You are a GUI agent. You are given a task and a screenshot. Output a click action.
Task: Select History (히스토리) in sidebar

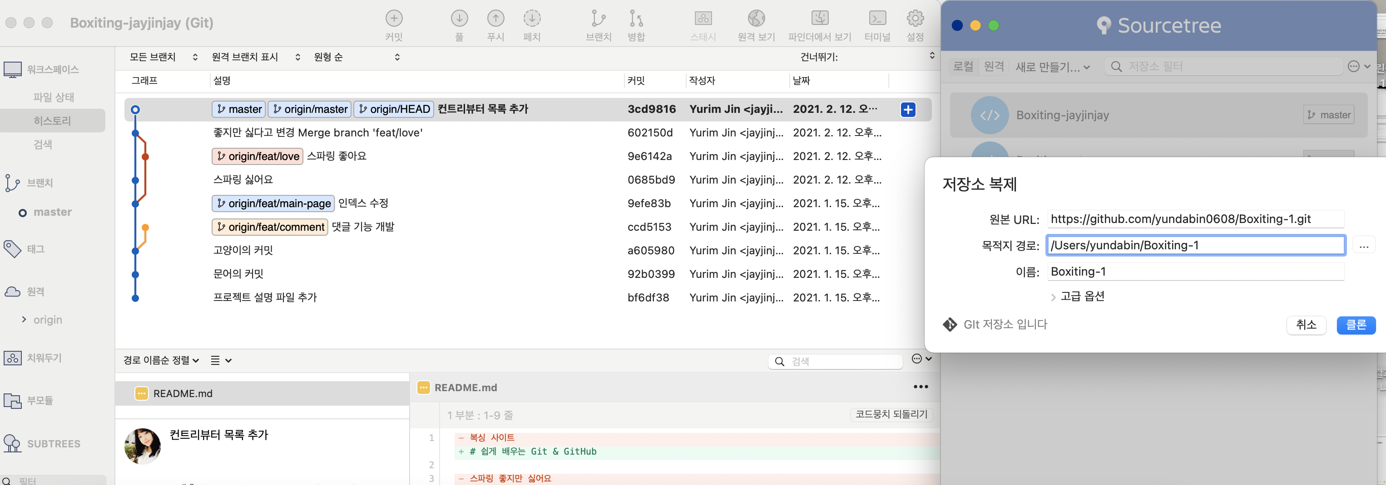52,121
